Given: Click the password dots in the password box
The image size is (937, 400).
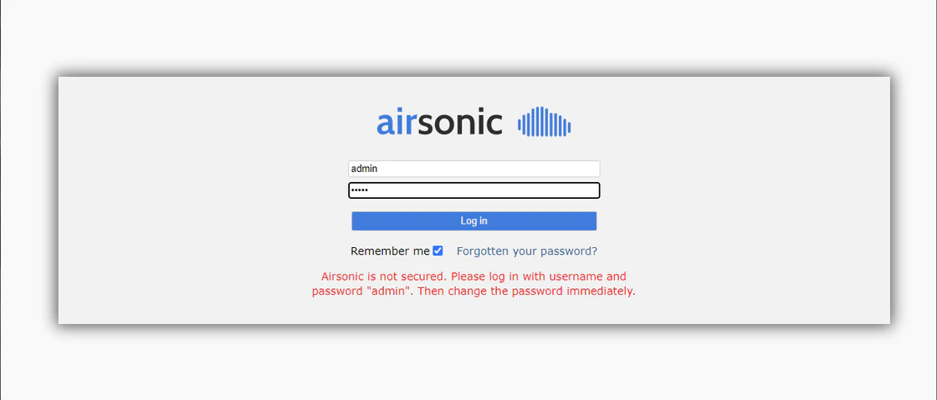Looking at the screenshot, I should pyautogui.click(x=359, y=190).
